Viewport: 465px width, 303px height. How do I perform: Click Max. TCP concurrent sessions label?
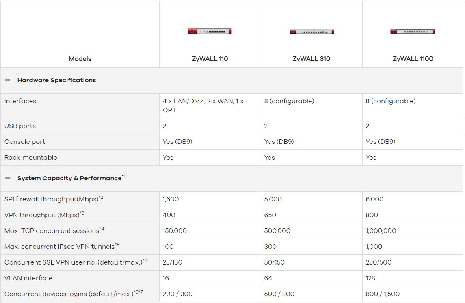coord(54,230)
